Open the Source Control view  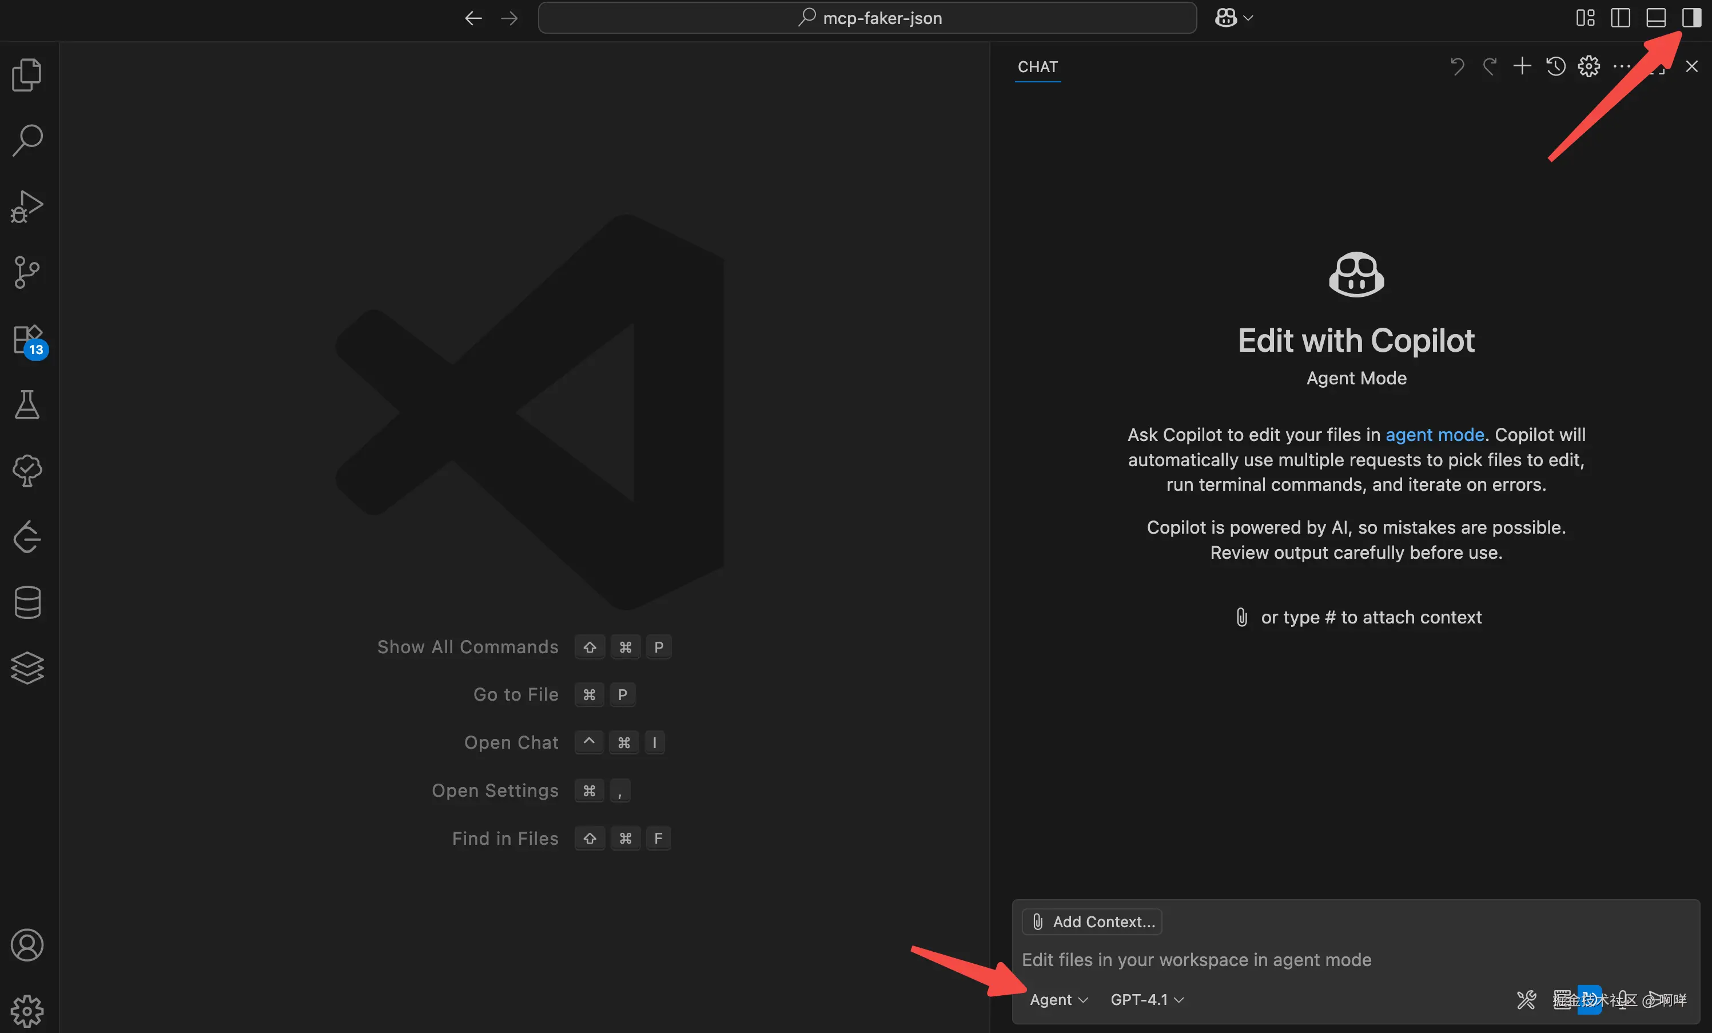(x=27, y=272)
